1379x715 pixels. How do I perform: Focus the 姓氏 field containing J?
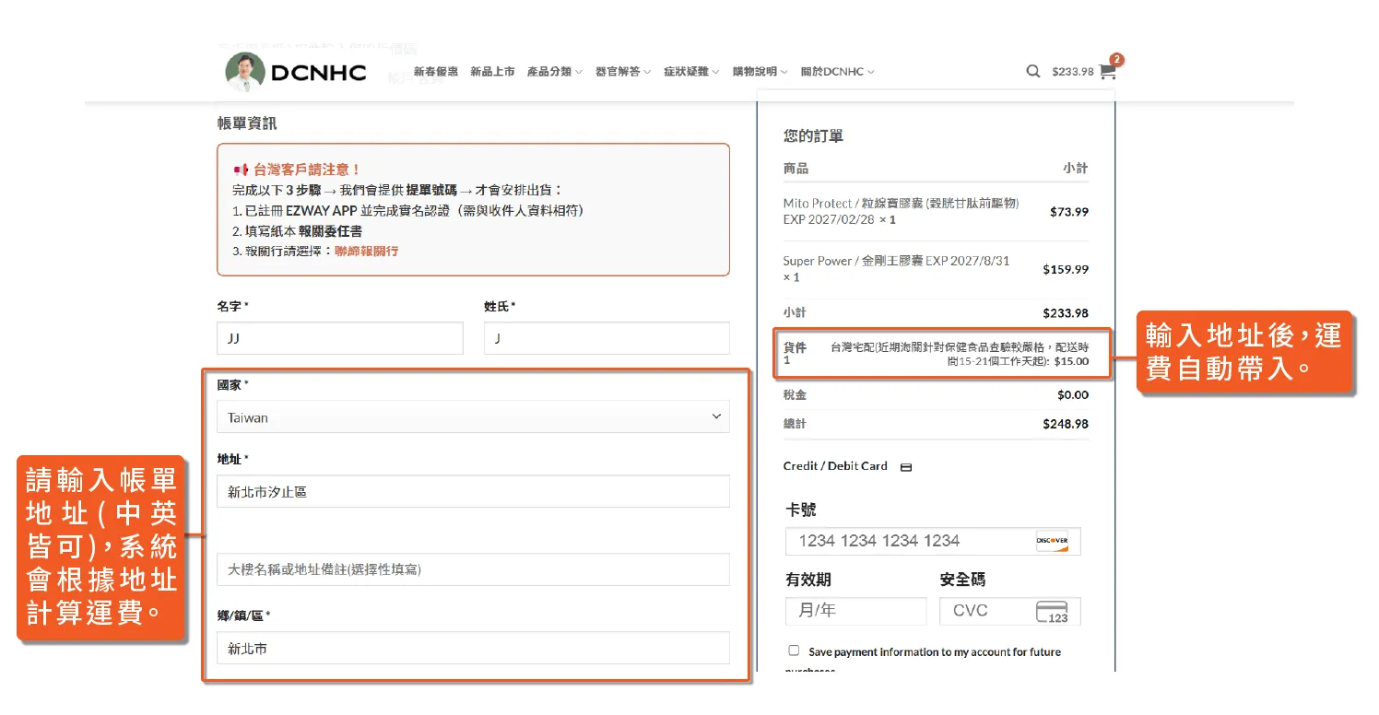(607, 338)
